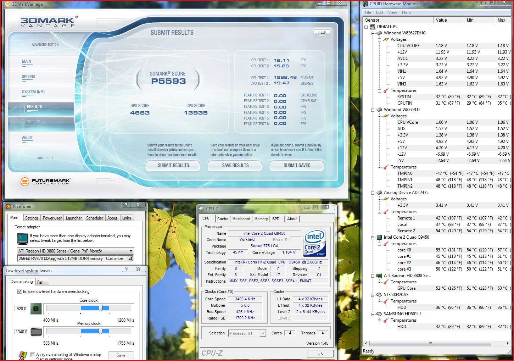Open the View menu in Hardware Monitor

click(392, 12)
